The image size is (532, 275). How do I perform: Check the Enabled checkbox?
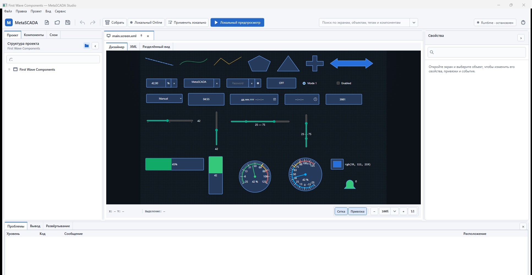click(338, 83)
